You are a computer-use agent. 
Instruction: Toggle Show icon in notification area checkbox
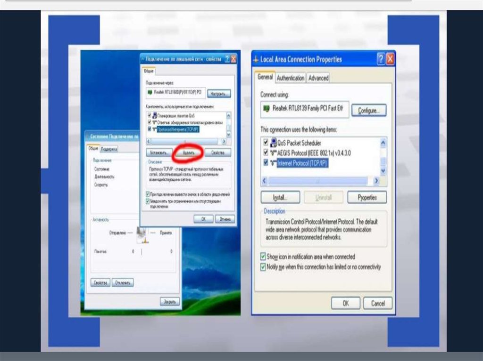(263, 257)
